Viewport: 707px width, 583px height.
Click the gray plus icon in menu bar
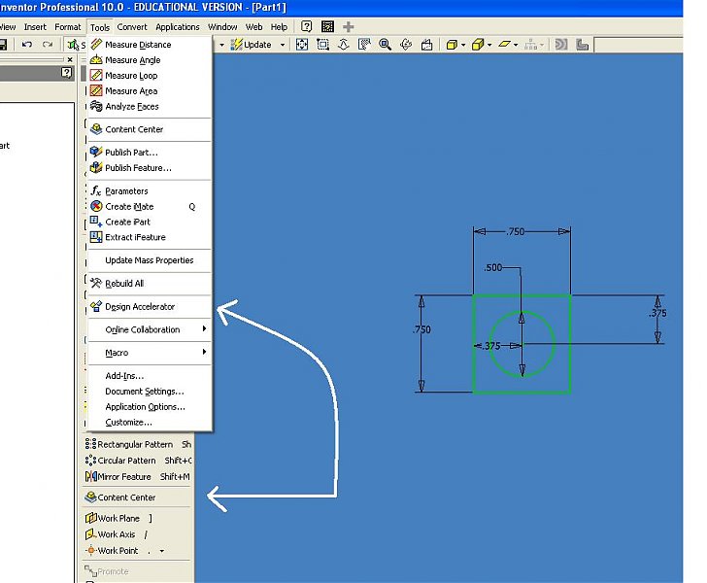(x=348, y=26)
